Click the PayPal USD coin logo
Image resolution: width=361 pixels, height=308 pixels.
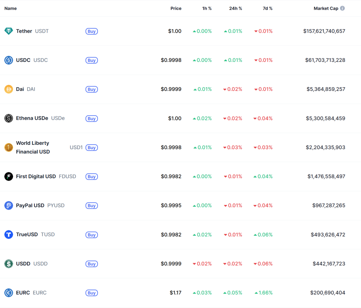tap(9, 205)
